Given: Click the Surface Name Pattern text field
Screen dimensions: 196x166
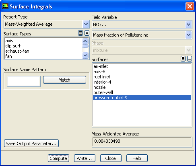Looking at the screenshot, I should (x=24, y=82).
